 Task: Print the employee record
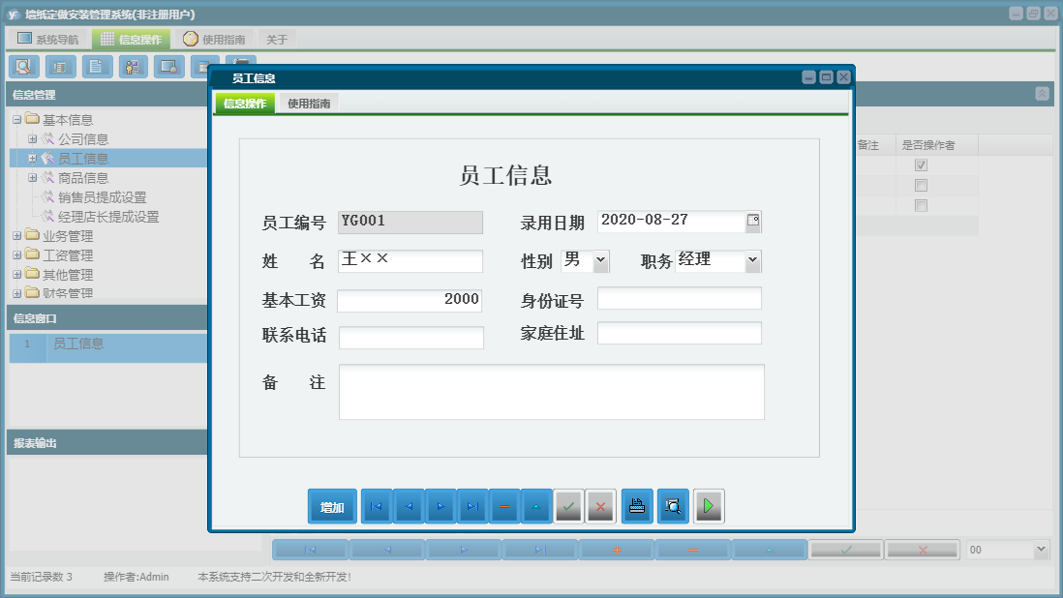point(636,506)
